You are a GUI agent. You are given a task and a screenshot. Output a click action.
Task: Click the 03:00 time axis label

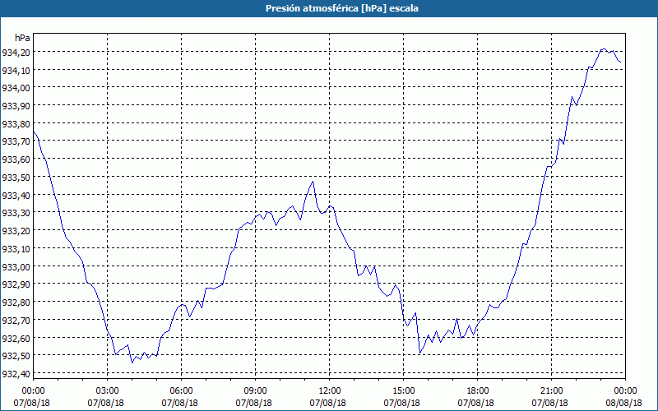coord(108,391)
